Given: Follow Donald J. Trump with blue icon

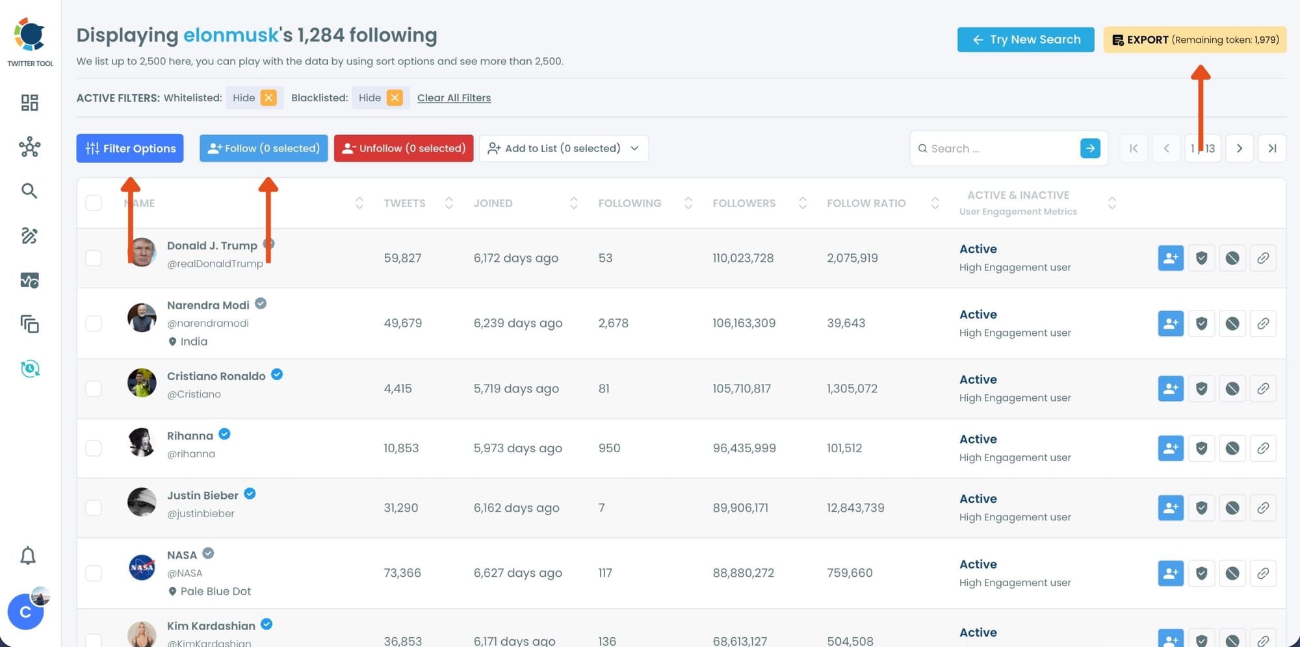Looking at the screenshot, I should click(1171, 258).
